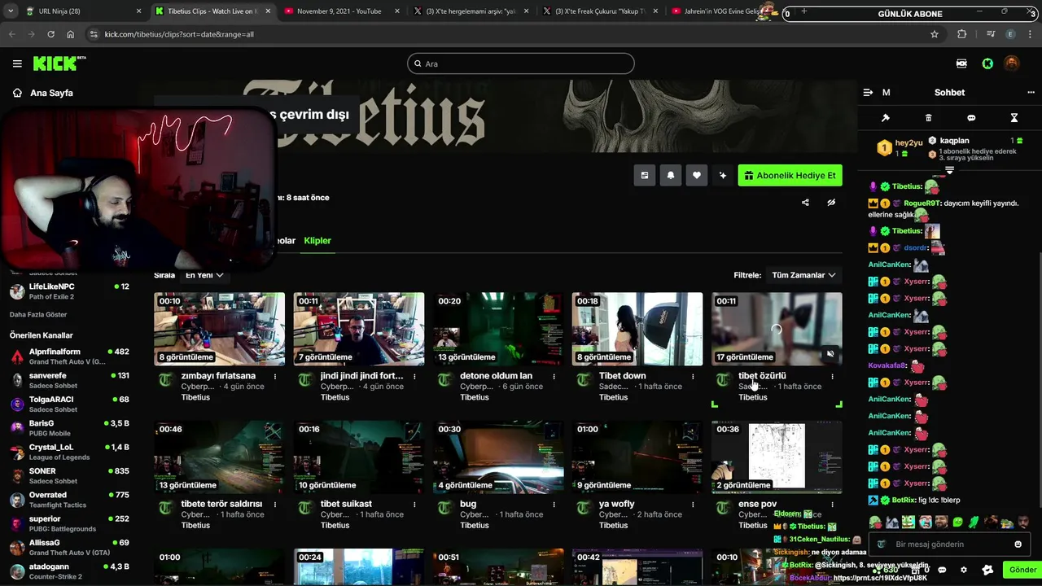This screenshot has width=1042, height=586.
Task: Open sanverefe channel in sidebar
Action: tap(70, 380)
